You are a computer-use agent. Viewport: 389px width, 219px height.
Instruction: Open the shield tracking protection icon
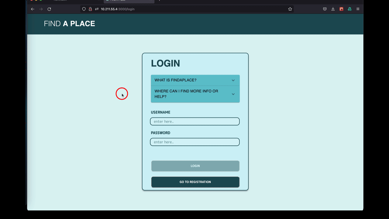(x=84, y=9)
